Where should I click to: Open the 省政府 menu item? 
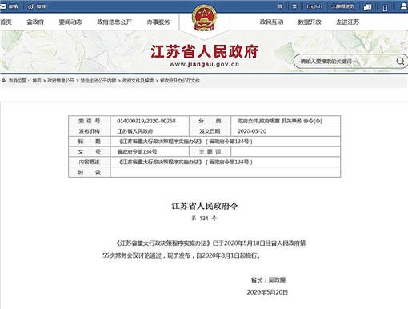[35, 22]
